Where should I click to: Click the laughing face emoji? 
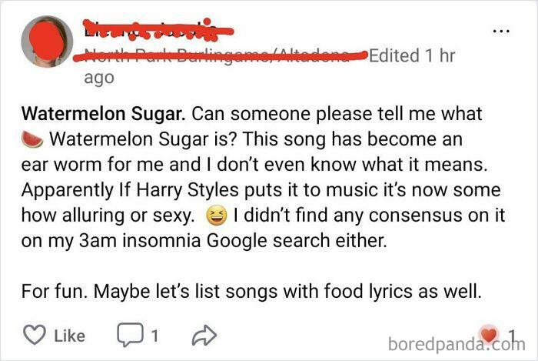216,215
